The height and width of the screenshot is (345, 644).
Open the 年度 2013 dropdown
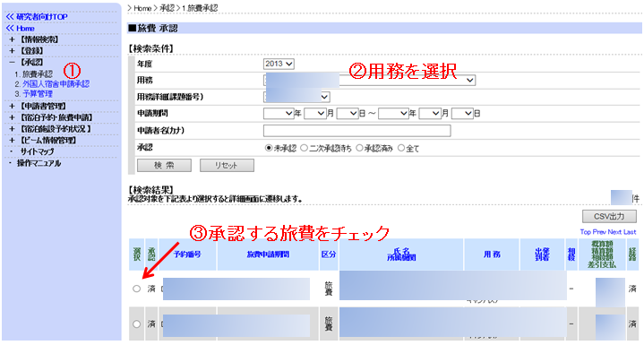click(279, 64)
